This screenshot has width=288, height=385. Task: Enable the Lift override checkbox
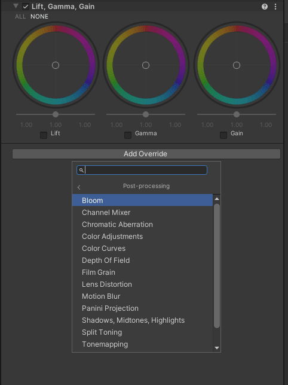coord(44,135)
